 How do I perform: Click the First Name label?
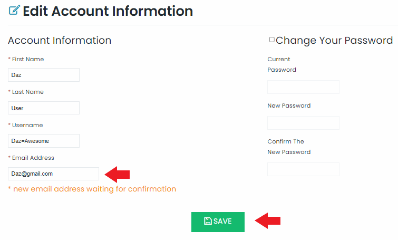coord(28,59)
